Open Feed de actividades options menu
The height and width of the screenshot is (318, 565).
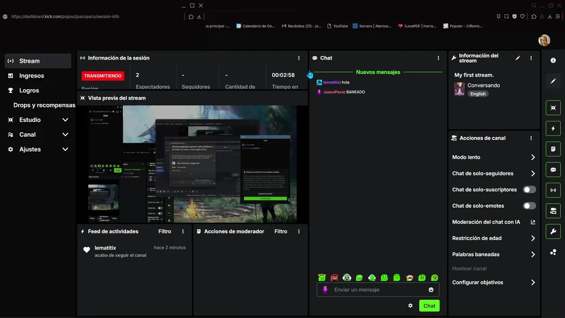[183, 231]
